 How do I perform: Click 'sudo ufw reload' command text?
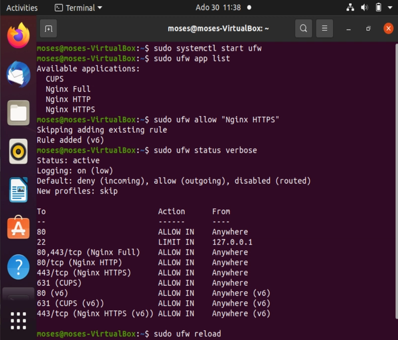(x=188, y=334)
